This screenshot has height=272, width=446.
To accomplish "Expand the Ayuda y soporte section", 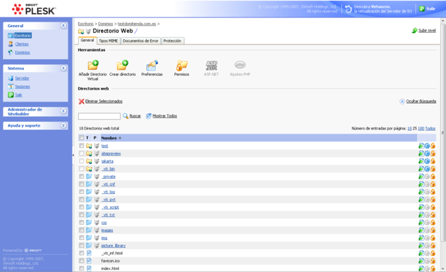I will [x=63, y=125].
